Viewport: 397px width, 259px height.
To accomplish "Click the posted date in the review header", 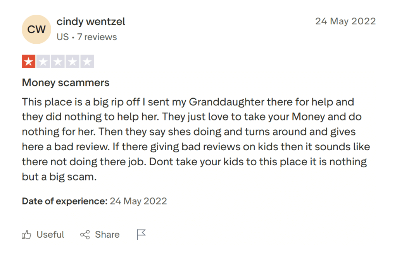I will pyautogui.click(x=345, y=21).
